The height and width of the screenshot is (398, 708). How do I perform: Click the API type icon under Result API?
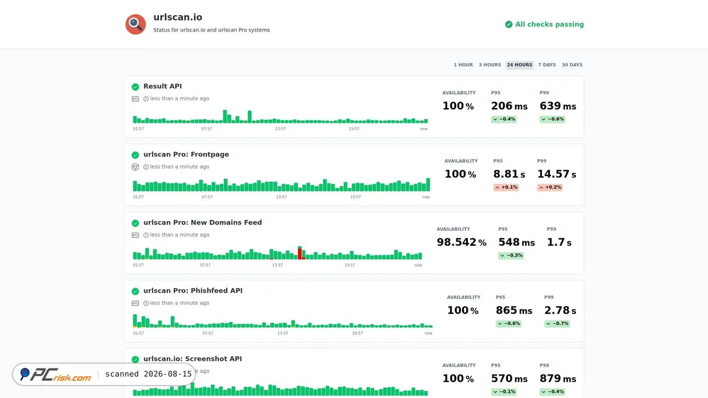click(135, 99)
